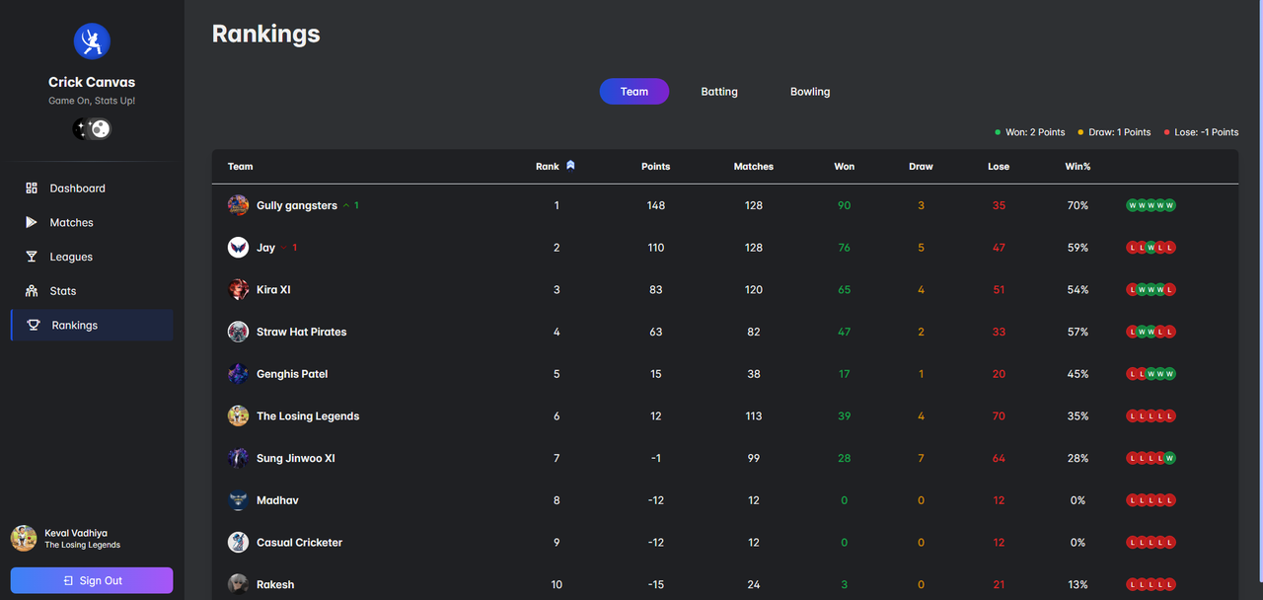This screenshot has width=1263, height=600.
Task: Open the Leagues page
Action: [x=92, y=257]
